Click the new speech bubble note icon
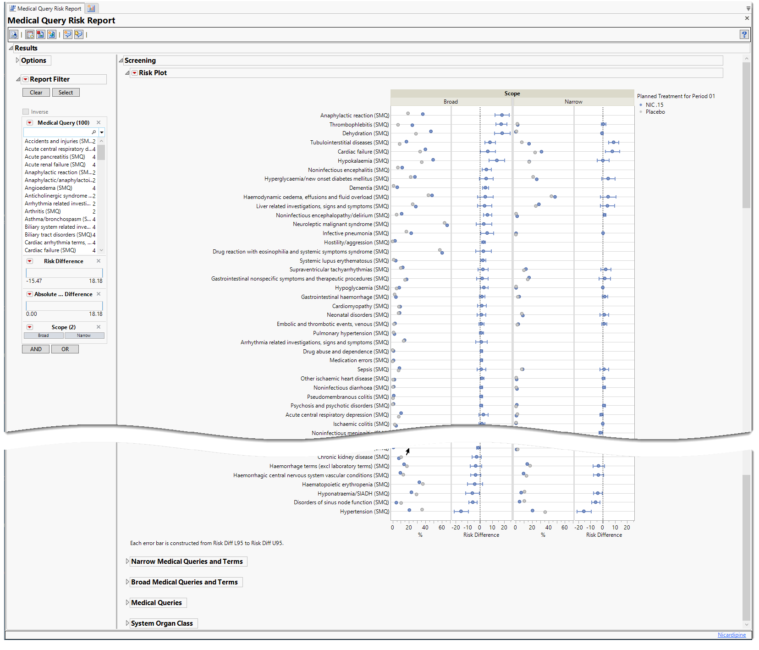The image size is (759, 650). tap(67, 34)
